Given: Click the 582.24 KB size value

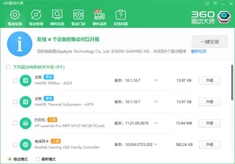Looking at the screenshot, I should [184, 145].
